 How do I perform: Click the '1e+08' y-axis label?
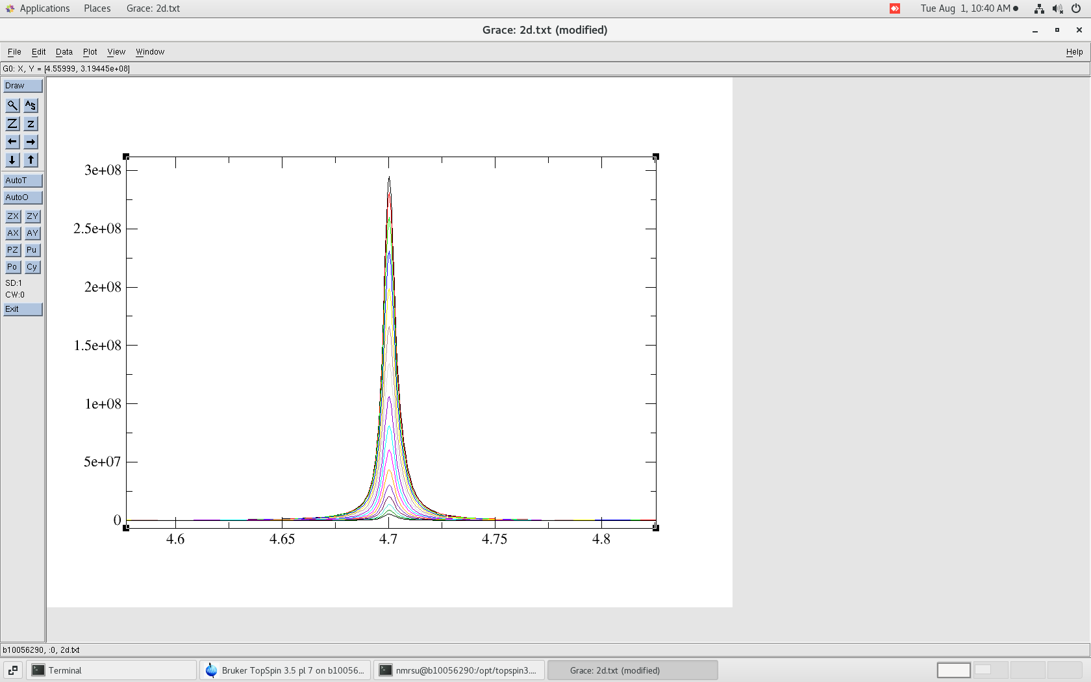[103, 404]
